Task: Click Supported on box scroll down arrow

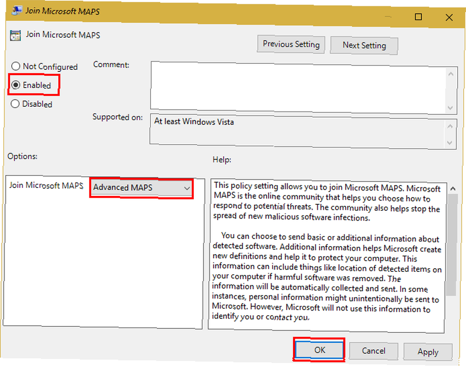Action: (450, 143)
